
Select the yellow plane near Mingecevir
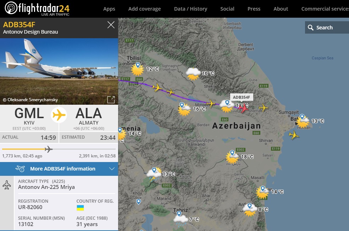[211, 104]
